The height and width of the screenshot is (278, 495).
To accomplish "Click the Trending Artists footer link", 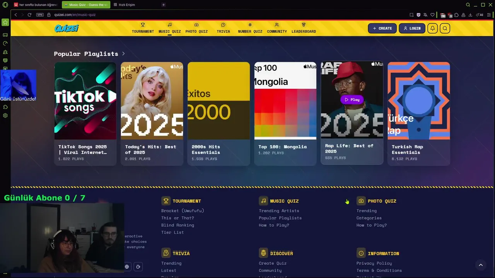I will (x=279, y=211).
